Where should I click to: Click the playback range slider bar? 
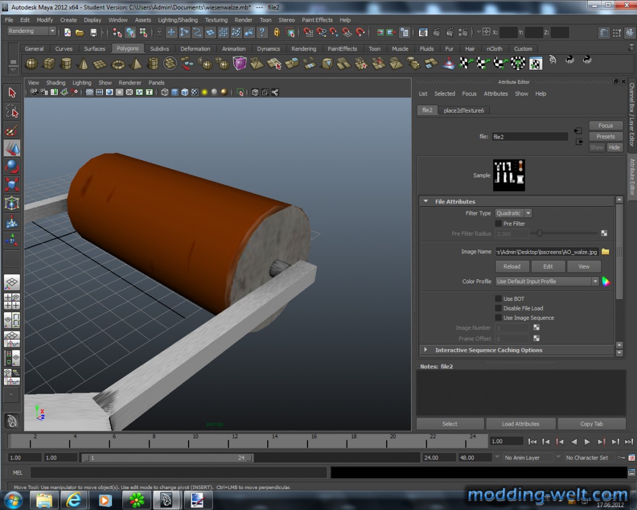pyautogui.click(x=168, y=458)
